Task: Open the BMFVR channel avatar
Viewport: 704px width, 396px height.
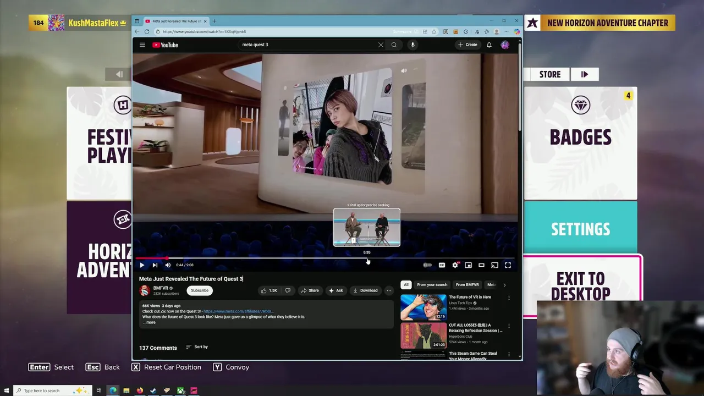Action: pos(145,290)
